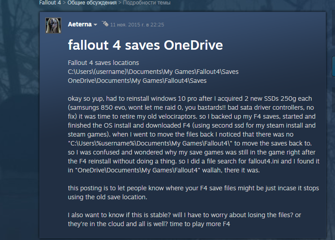Open Aeterna's avatar image

pos(53,25)
